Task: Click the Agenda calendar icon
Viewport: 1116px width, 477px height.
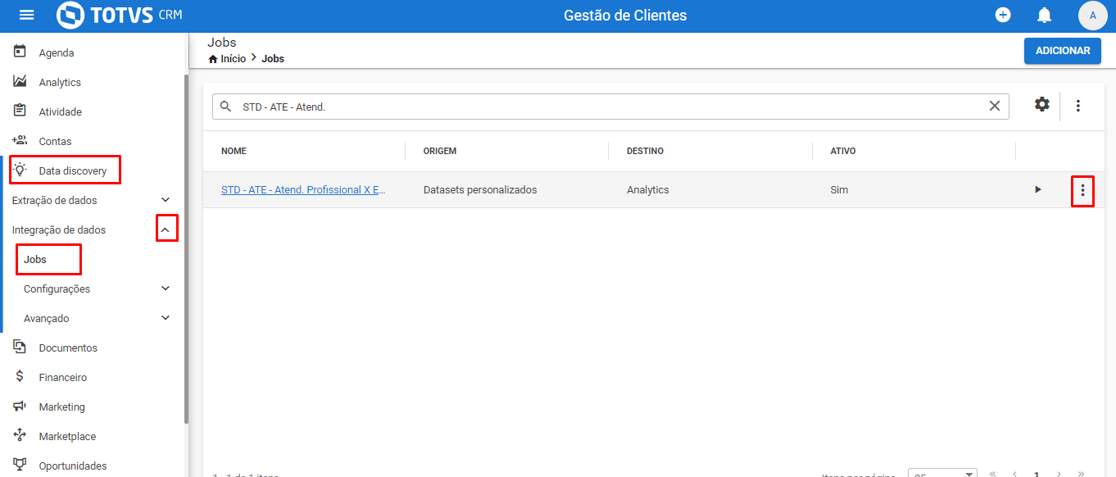Action: pos(20,52)
